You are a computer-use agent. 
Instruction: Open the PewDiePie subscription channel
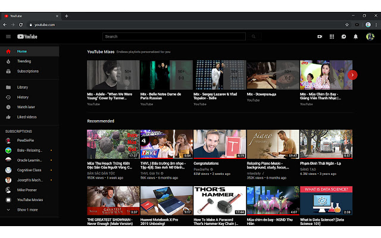(27, 140)
